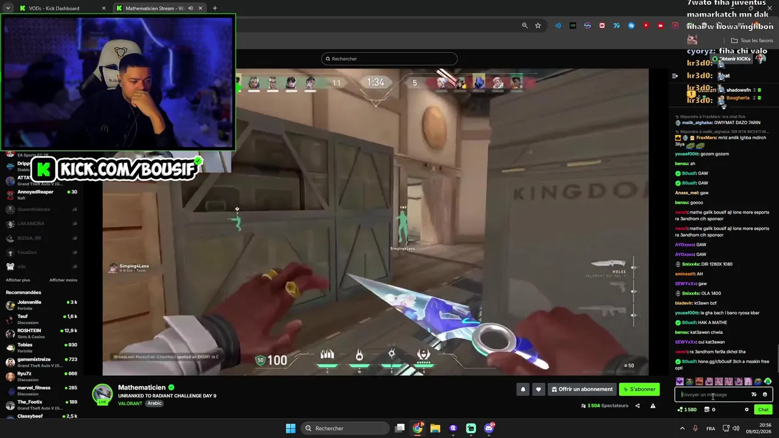
Task: Open chat settings gear icon
Action: 747,409
